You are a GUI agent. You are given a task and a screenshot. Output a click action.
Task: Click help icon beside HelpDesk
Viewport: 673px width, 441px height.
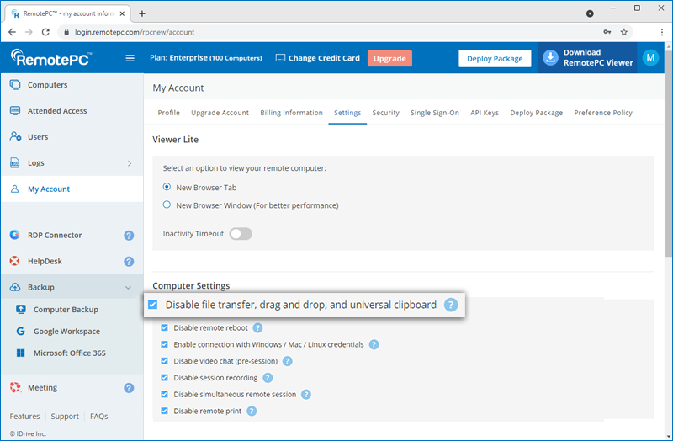129,262
